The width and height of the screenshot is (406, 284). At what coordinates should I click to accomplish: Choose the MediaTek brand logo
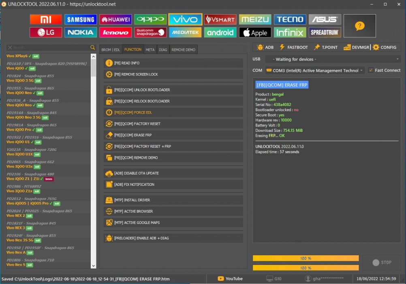(x=185, y=32)
